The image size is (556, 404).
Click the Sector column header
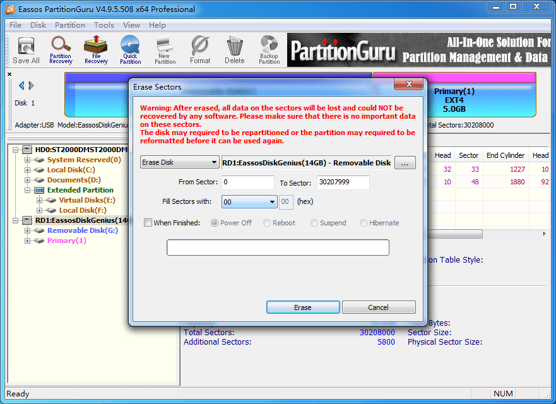(x=468, y=155)
